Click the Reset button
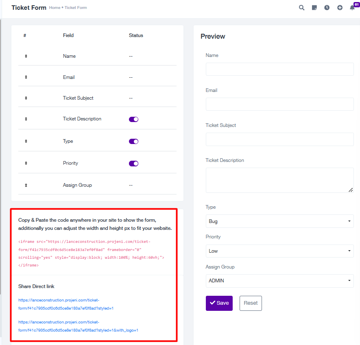The height and width of the screenshot is (345, 360). click(x=251, y=303)
